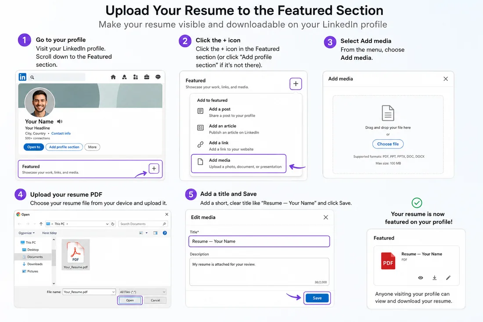Expand the This PC address bar dropdown
Image resolution: width=483 pixels, height=322 pixels.
pyautogui.click(x=107, y=224)
